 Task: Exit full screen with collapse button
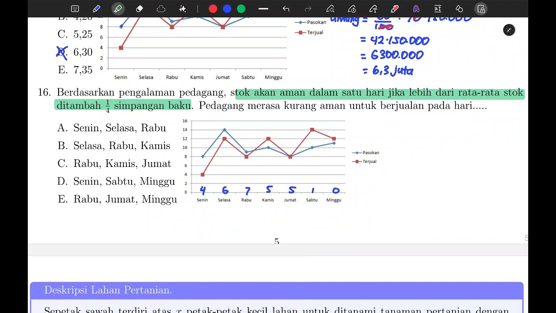tap(509, 30)
